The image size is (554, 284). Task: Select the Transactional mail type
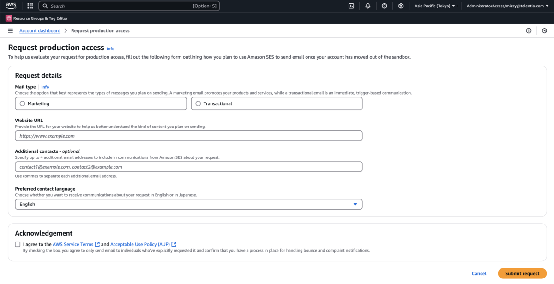click(198, 103)
